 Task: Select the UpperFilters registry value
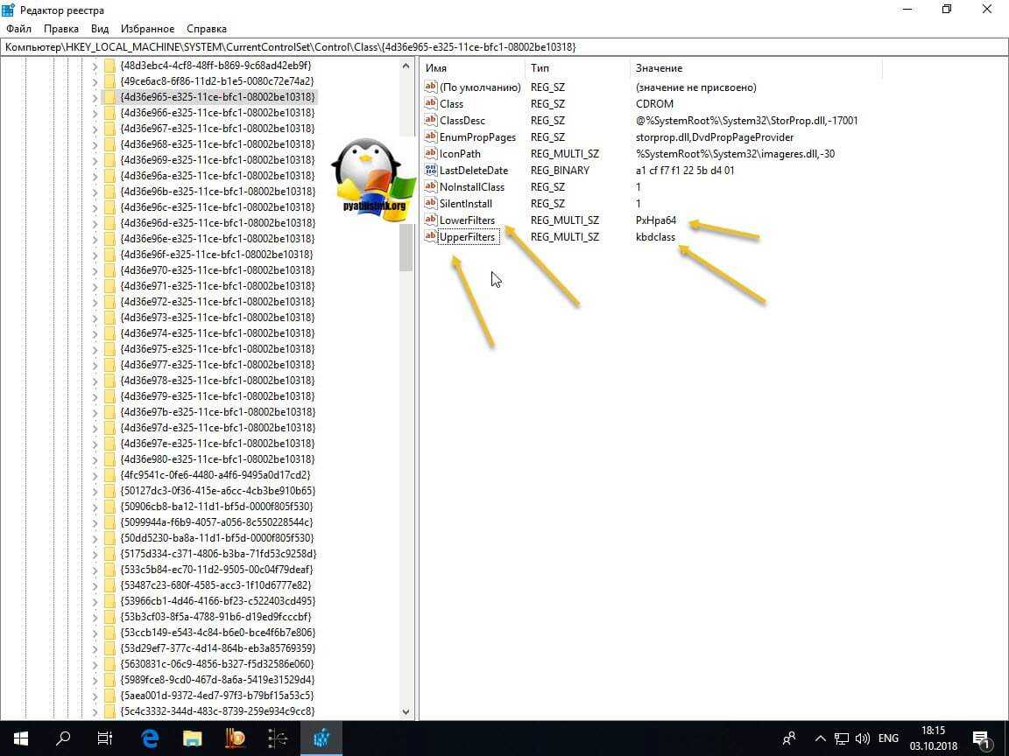467,237
